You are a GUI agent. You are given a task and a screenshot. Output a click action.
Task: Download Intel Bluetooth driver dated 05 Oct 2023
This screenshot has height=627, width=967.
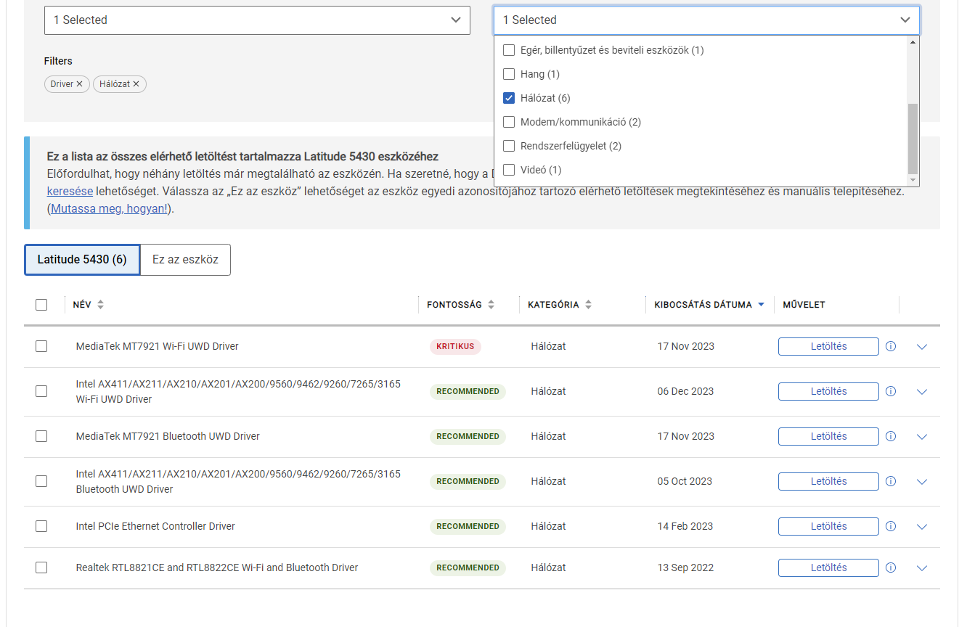coord(828,481)
